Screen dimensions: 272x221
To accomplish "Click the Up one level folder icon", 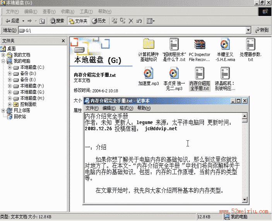I will (42, 21).
